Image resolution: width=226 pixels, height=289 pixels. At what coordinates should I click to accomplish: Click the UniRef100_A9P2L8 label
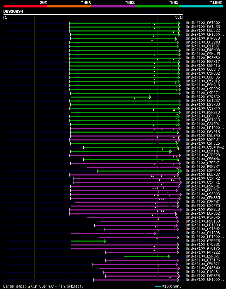[203, 209]
